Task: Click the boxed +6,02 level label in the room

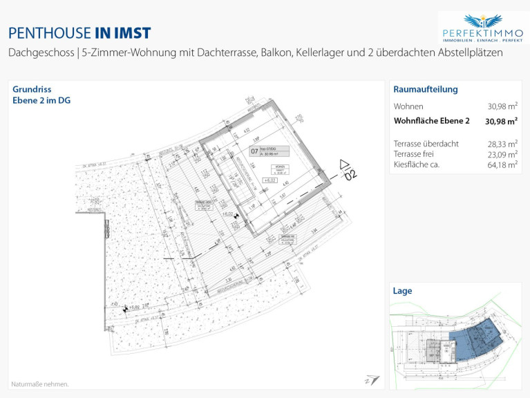Action: pos(270,180)
